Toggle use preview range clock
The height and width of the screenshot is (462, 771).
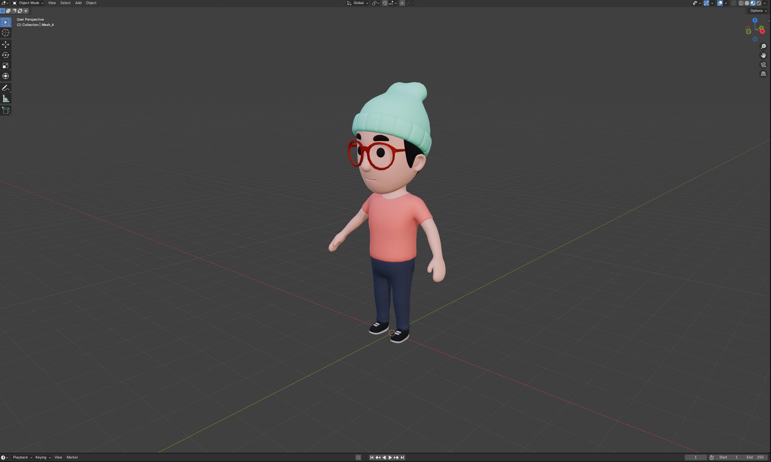point(711,457)
